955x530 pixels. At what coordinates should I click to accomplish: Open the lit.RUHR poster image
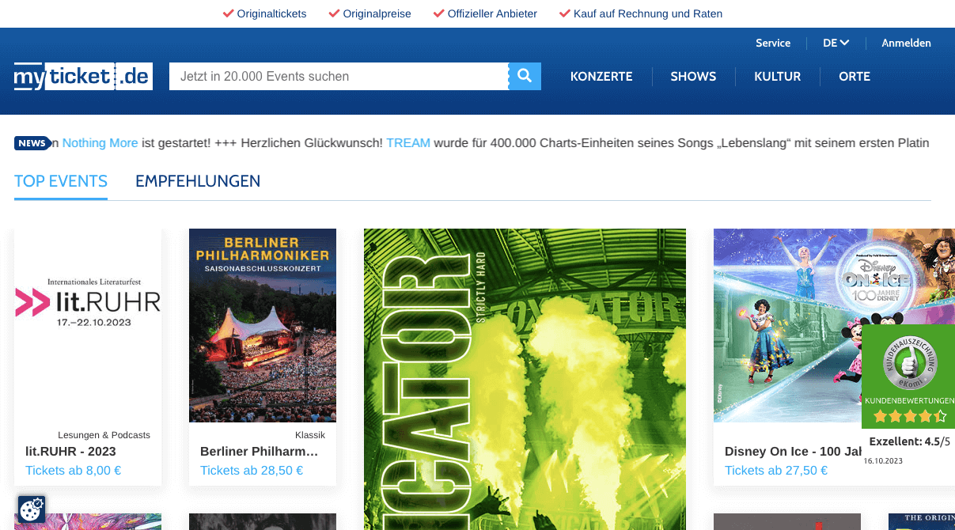click(x=88, y=325)
